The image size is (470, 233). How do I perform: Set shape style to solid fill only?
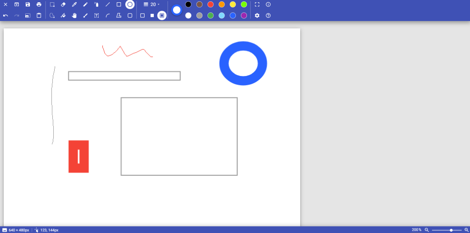click(152, 16)
